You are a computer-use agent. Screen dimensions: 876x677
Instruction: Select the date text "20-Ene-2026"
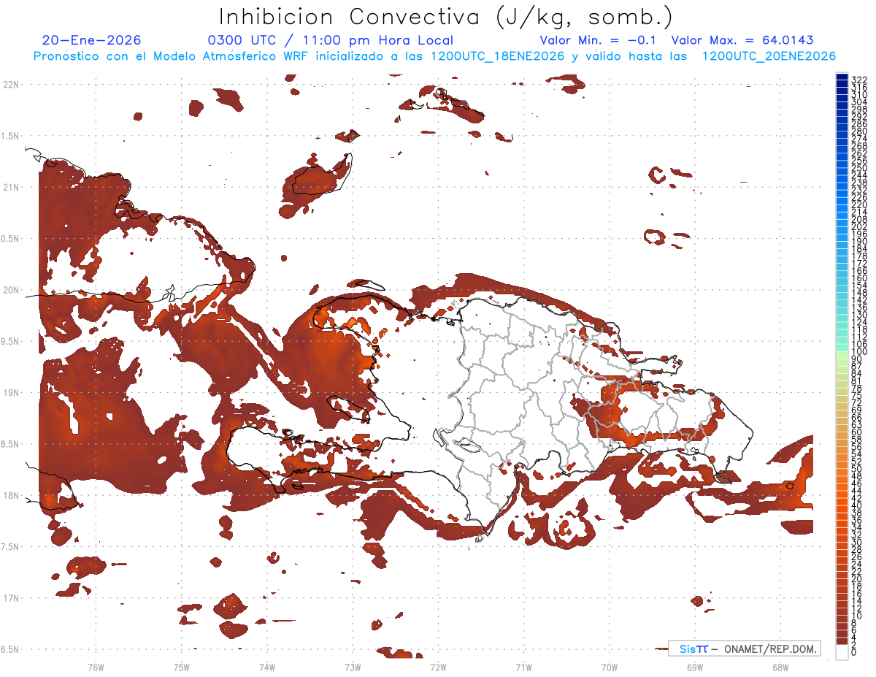(x=92, y=40)
